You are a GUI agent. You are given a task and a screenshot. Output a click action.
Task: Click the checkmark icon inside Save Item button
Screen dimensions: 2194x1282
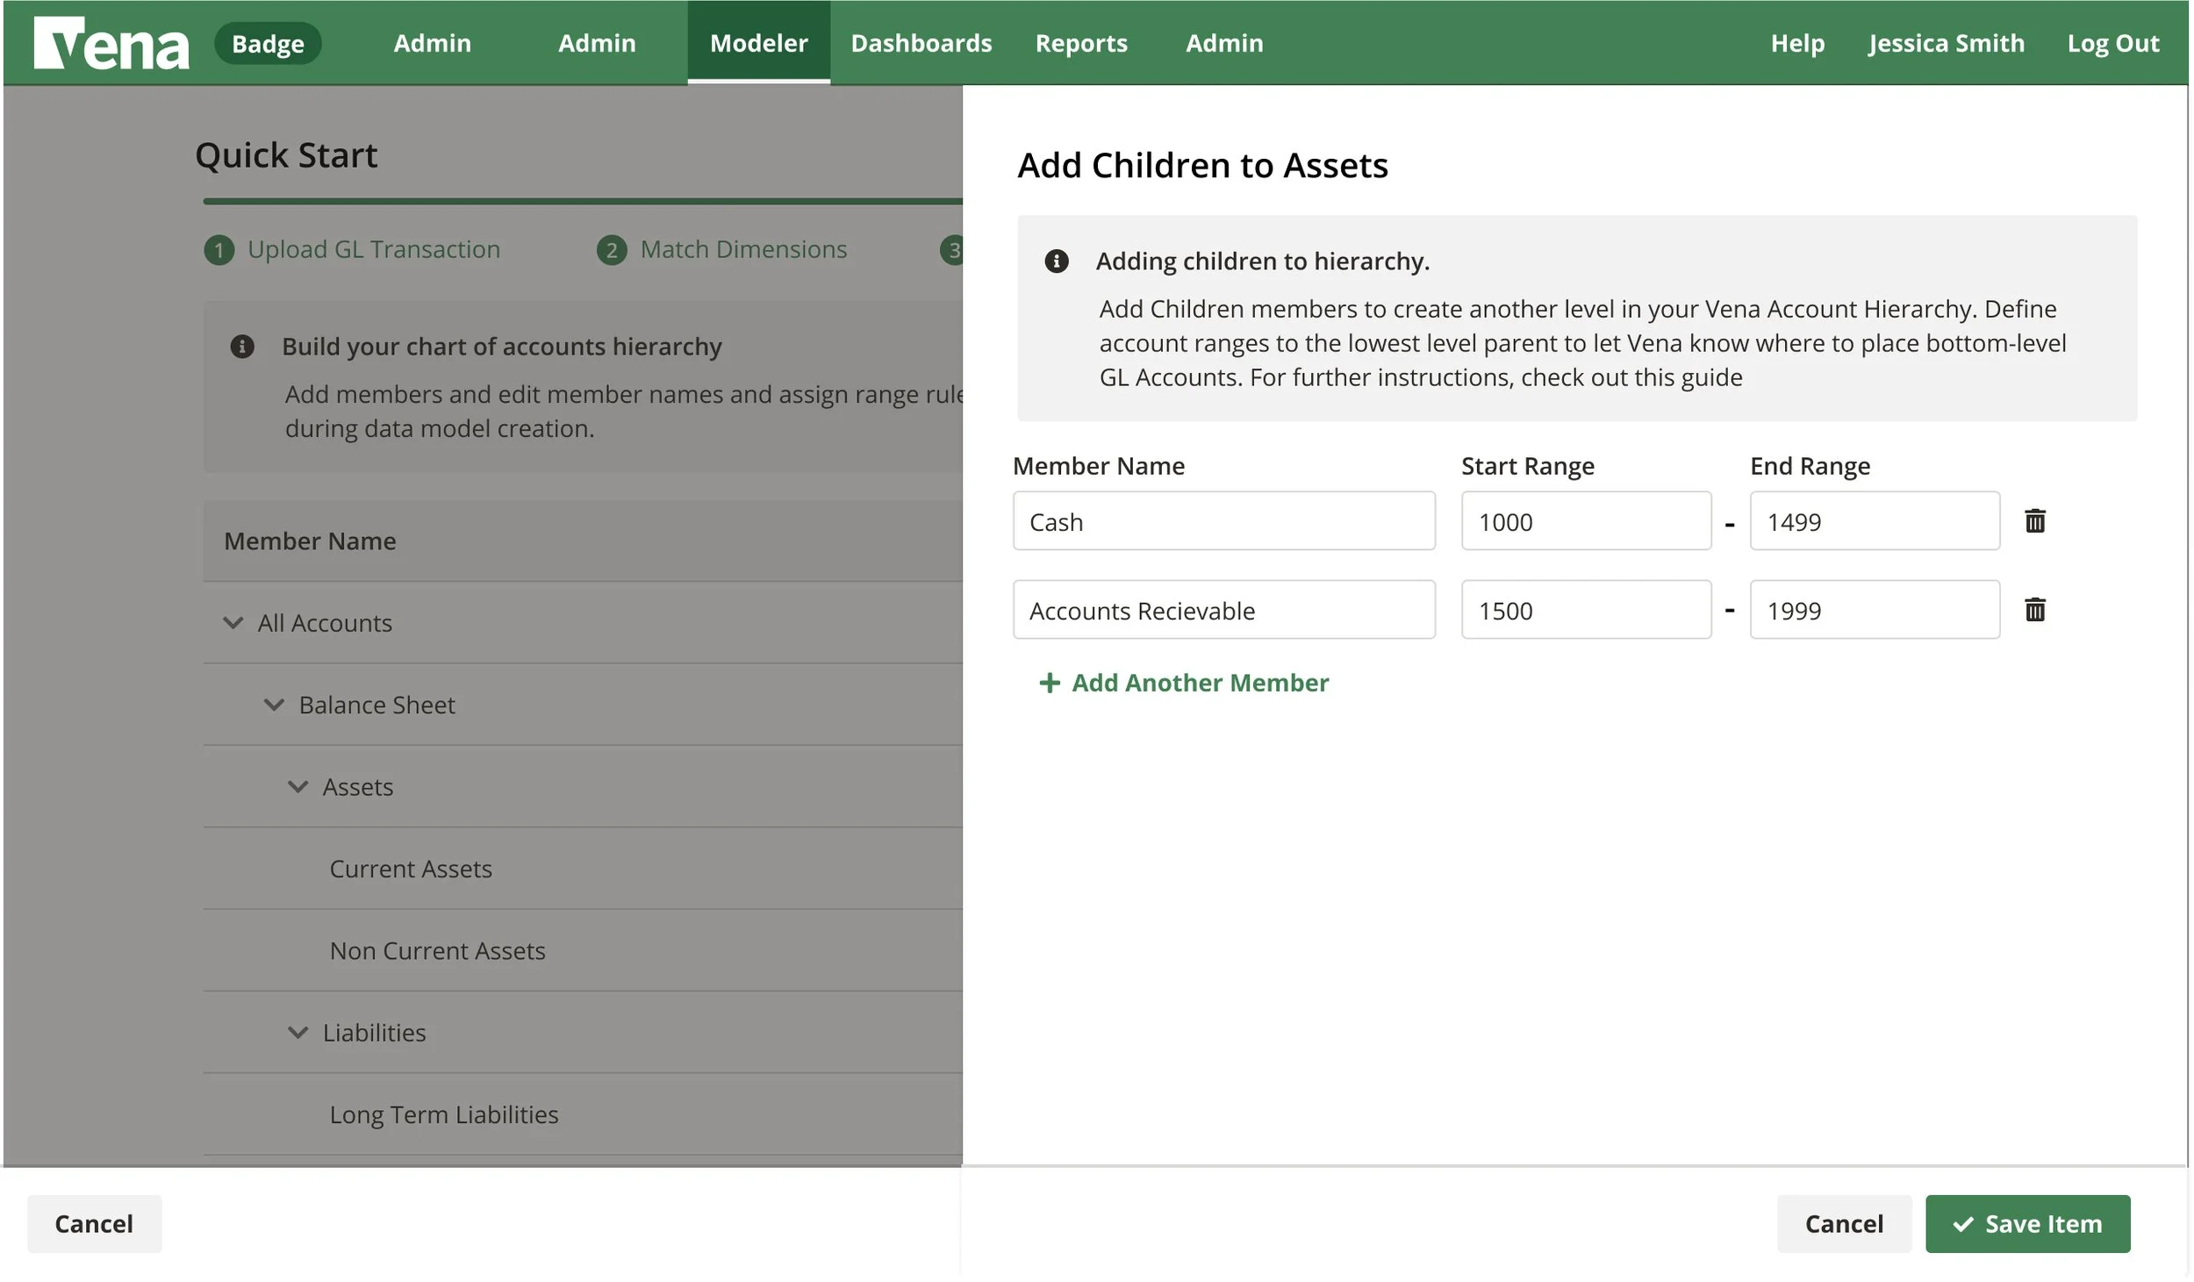[x=1963, y=1222]
